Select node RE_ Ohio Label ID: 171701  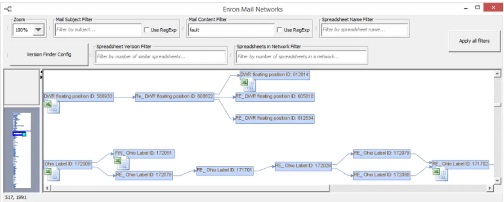tap(225, 170)
